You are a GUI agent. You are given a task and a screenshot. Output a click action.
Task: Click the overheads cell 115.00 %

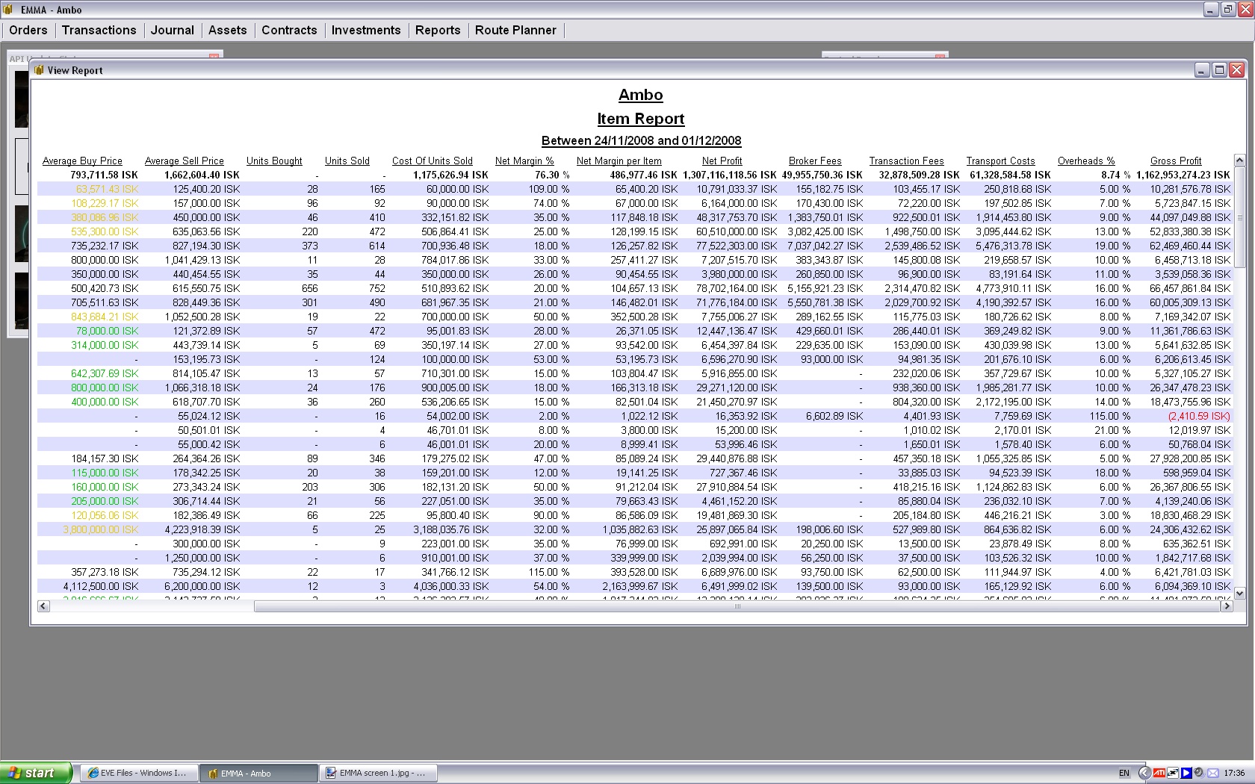point(1109,416)
